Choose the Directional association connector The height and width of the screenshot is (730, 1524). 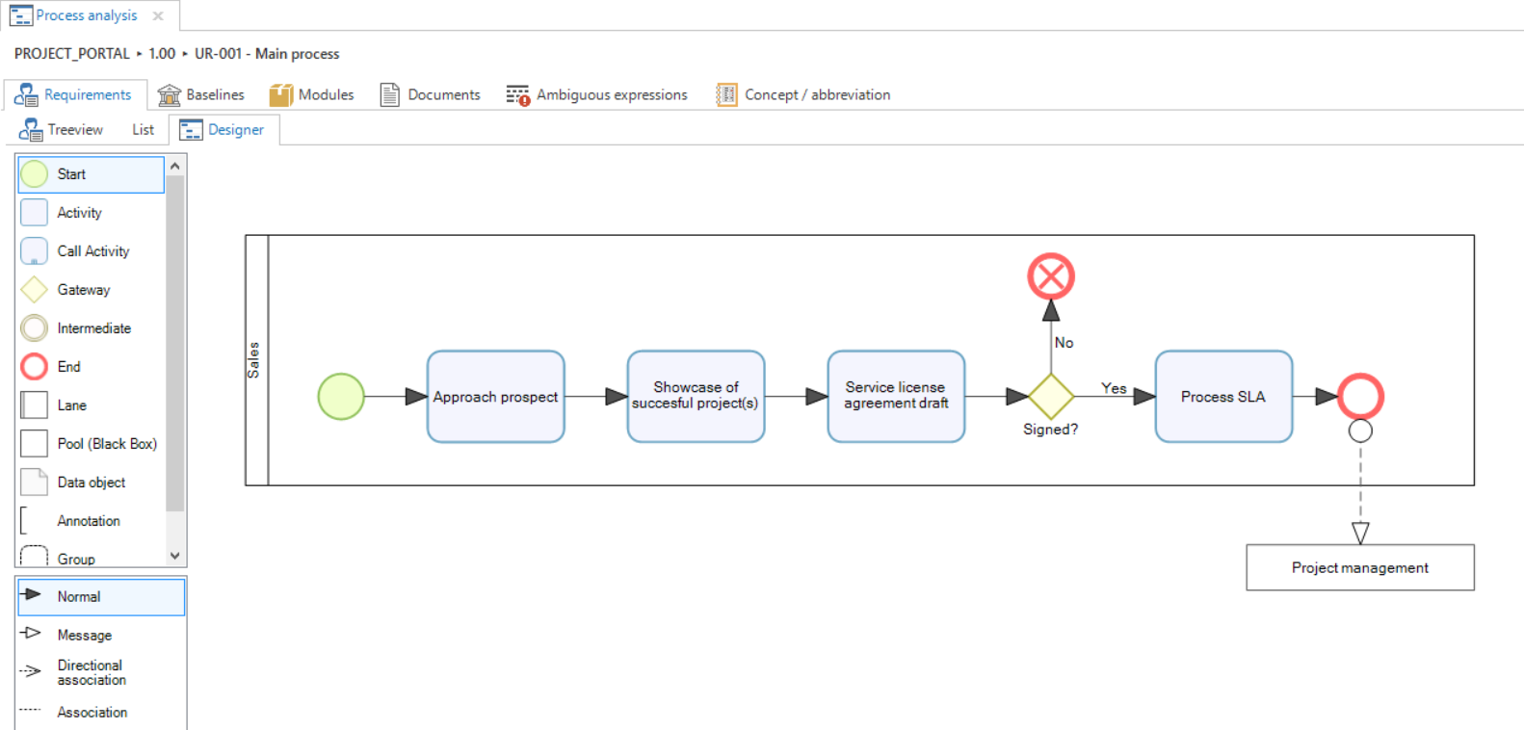click(x=91, y=672)
